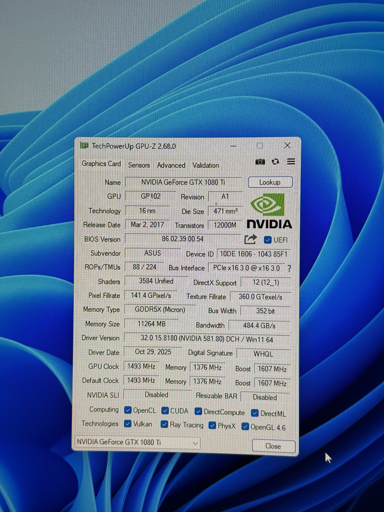Screen dimensions: 384x512
Task: Click the Device ID 10DE 1B06 - 1043 85F1
Action: point(254,254)
